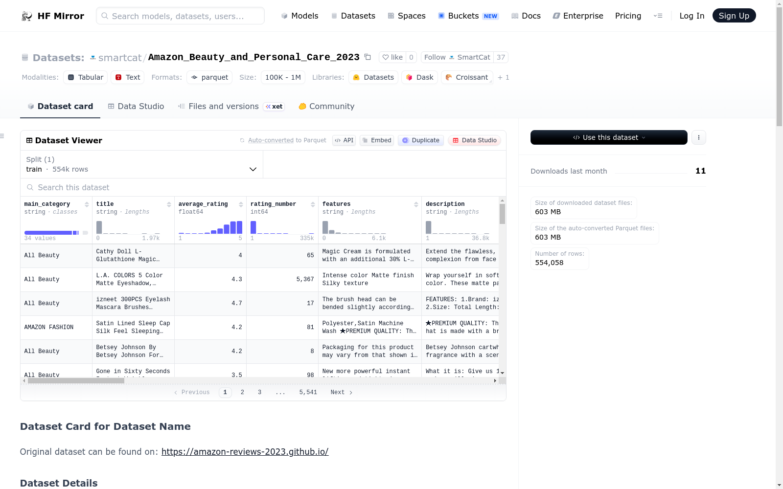
Task: Click the table horizontal scrollbar thumb
Action: [76, 380]
